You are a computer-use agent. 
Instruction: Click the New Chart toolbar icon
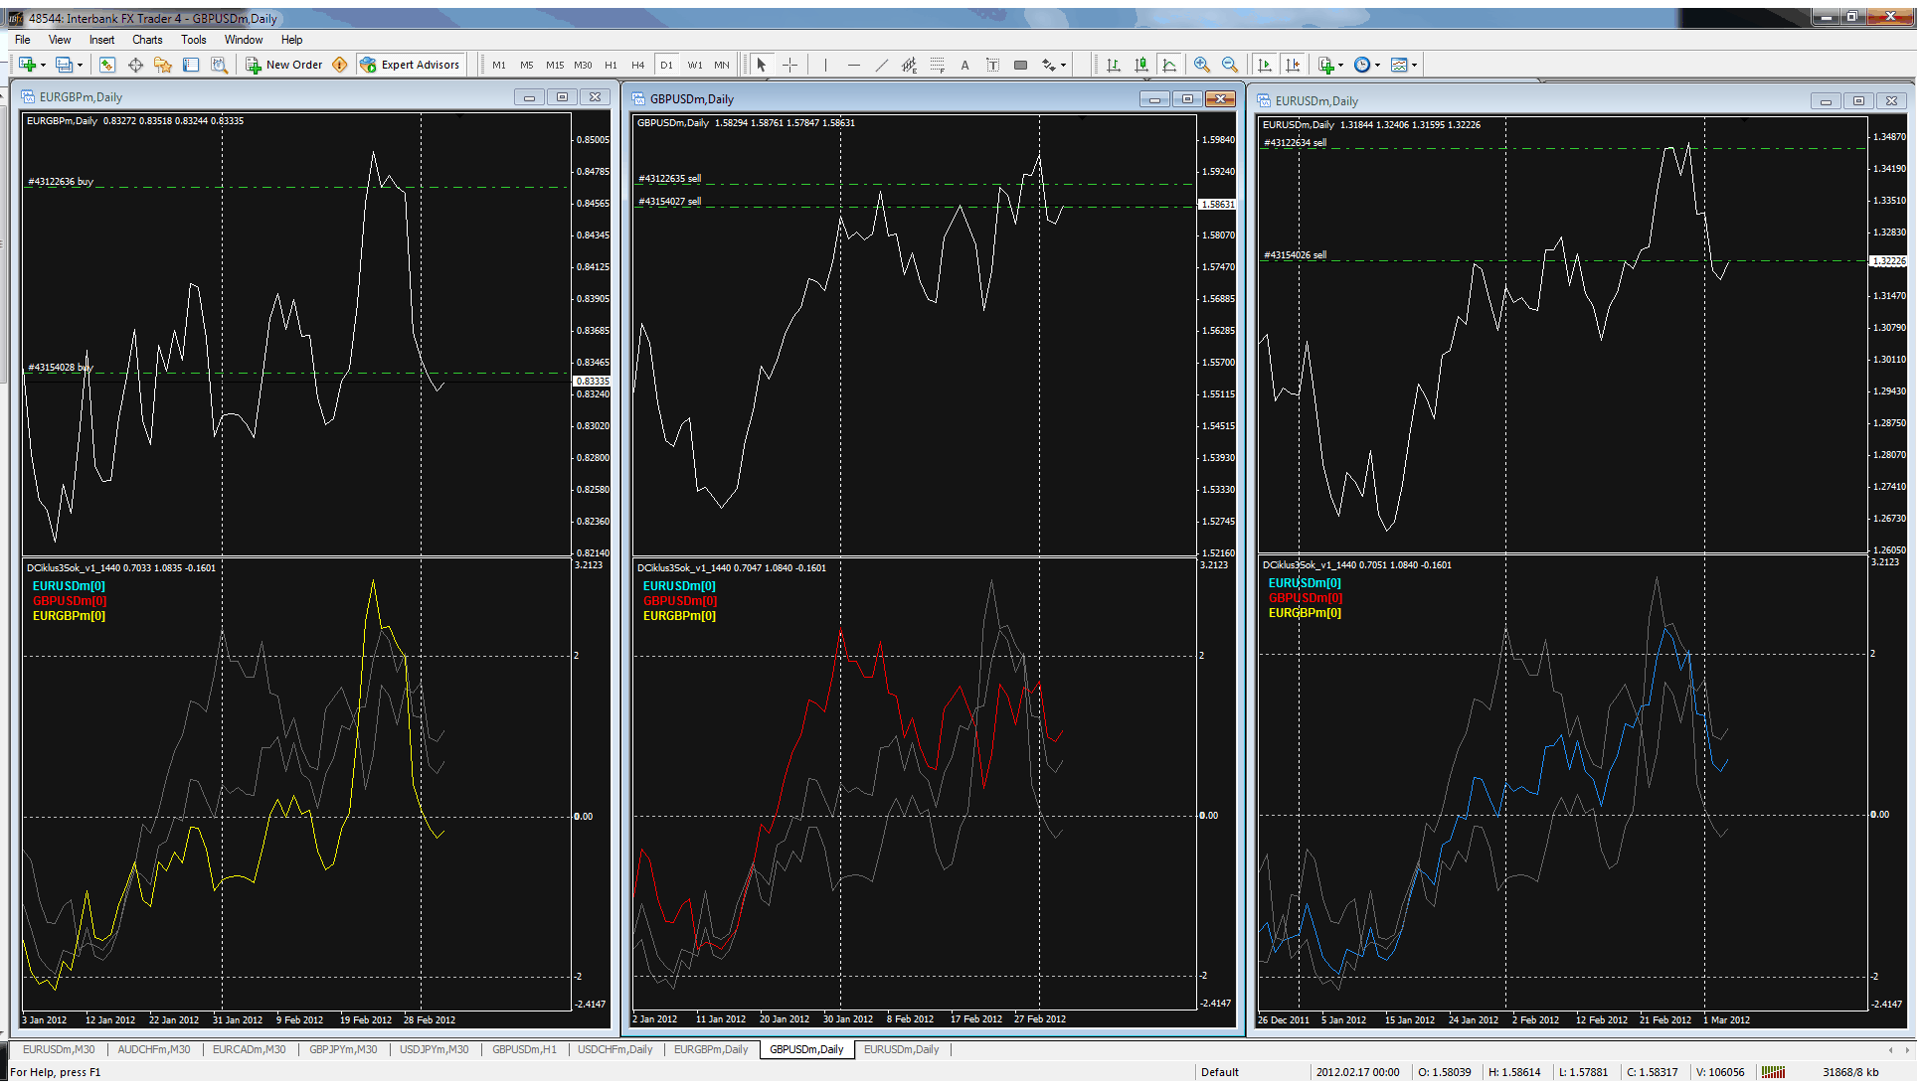(27, 65)
